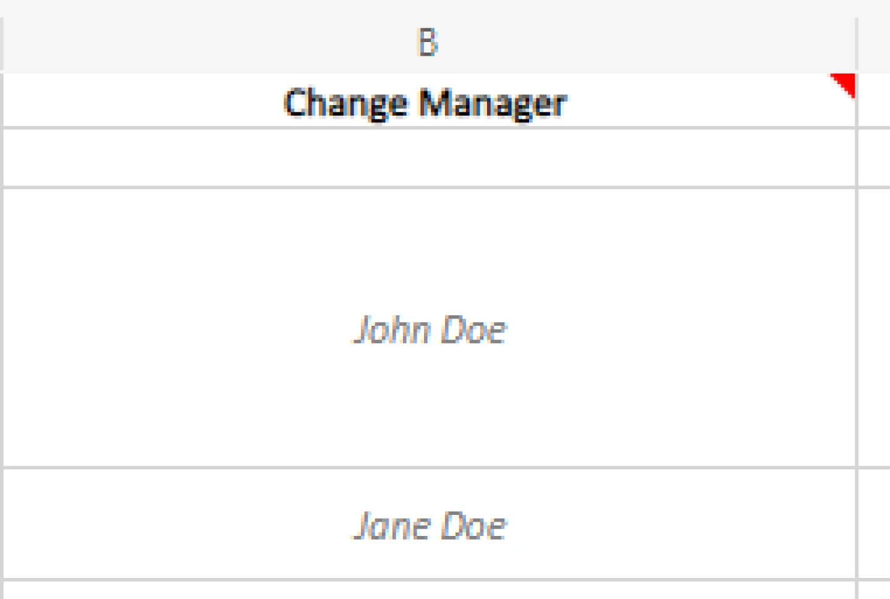The image size is (890, 599).
Task: Click gridline beneath the Jane Doe cell
Action: click(429, 580)
